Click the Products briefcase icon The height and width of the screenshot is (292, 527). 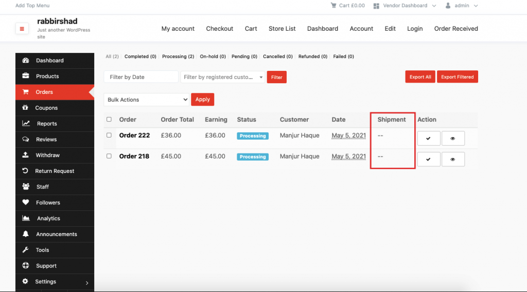(26, 76)
